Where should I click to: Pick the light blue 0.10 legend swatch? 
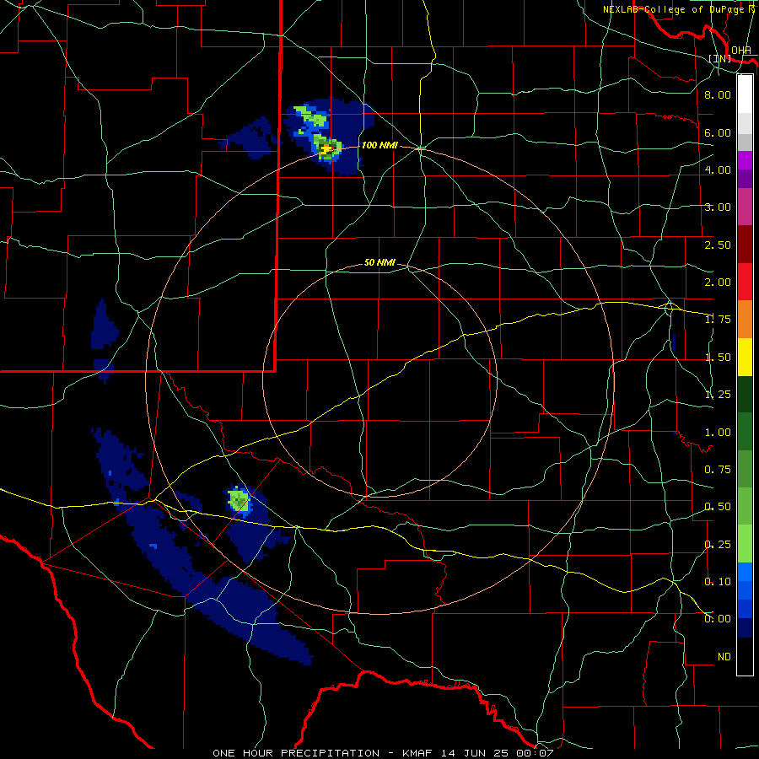tap(745, 572)
